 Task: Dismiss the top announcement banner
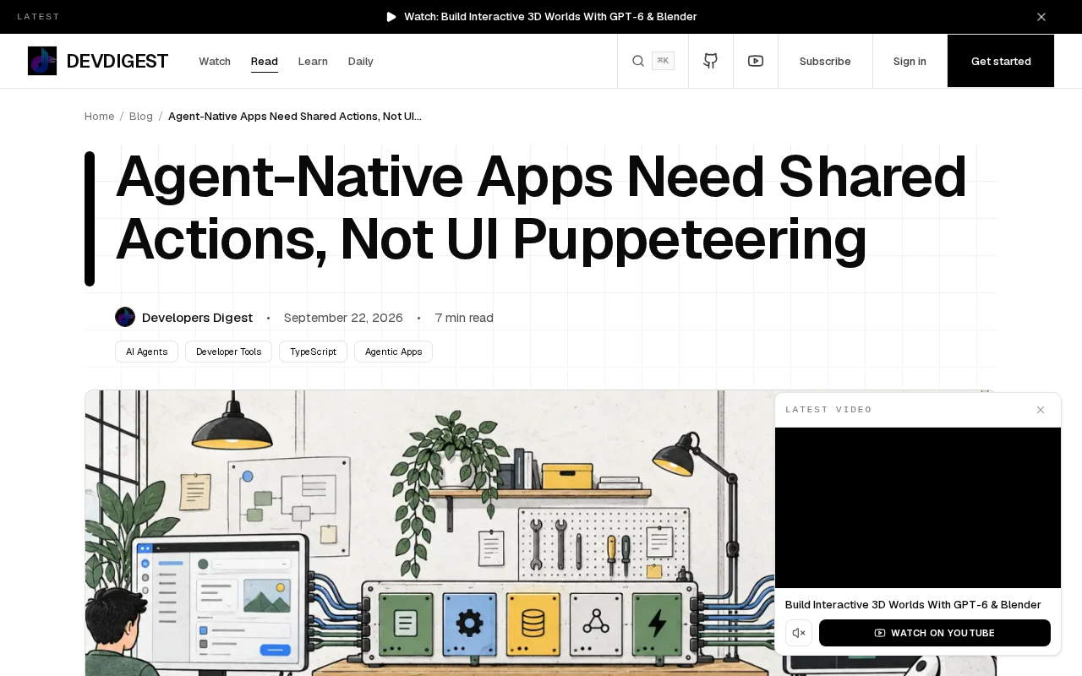click(1041, 17)
